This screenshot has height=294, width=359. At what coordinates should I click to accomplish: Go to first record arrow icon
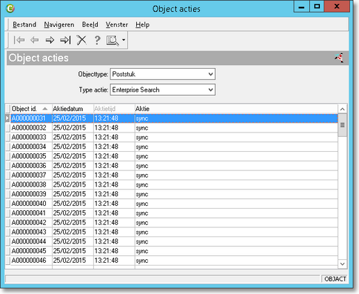[19, 40]
